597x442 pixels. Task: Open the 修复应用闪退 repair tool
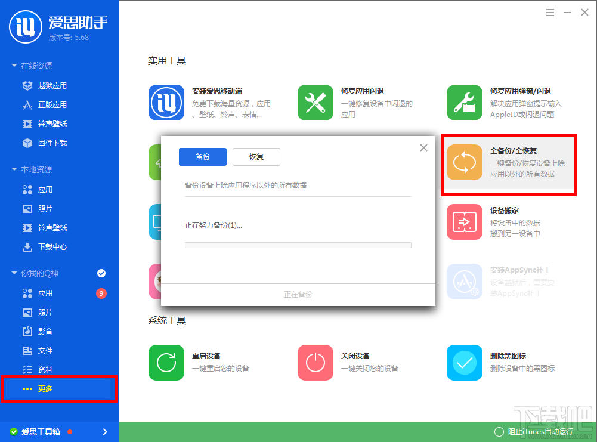coord(315,102)
